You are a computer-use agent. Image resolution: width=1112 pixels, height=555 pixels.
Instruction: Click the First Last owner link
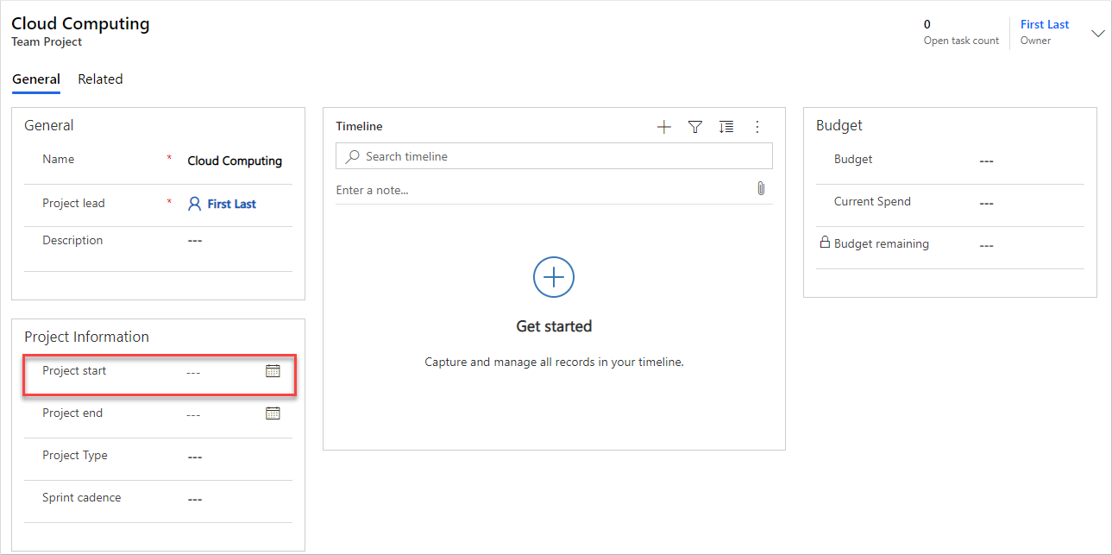click(x=1045, y=25)
